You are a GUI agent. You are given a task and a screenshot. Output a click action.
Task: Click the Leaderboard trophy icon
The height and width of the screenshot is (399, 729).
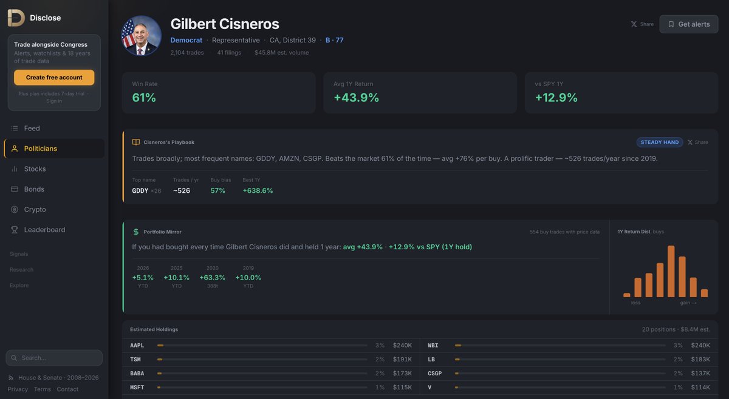click(15, 230)
